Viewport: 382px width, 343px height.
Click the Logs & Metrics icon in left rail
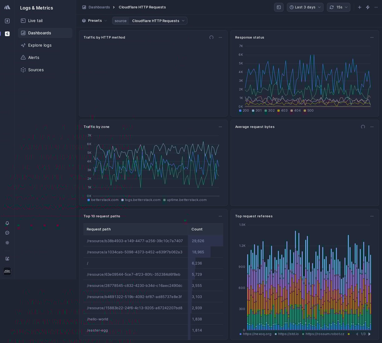tap(7, 34)
